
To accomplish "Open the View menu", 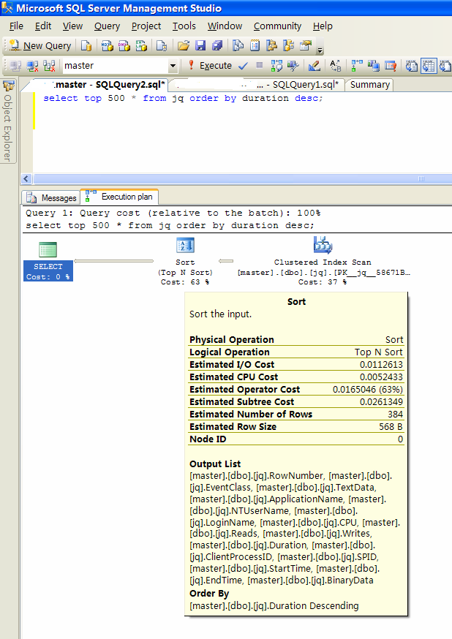I will [72, 26].
